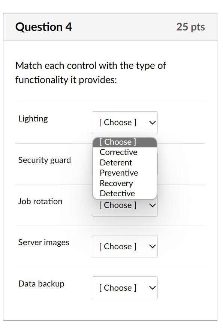Select Detective for Security guard
The image size is (223, 332).
tap(117, 193)
